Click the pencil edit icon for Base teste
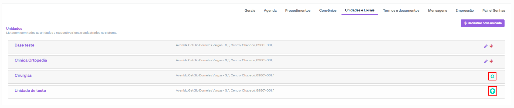 pos(486,46)
